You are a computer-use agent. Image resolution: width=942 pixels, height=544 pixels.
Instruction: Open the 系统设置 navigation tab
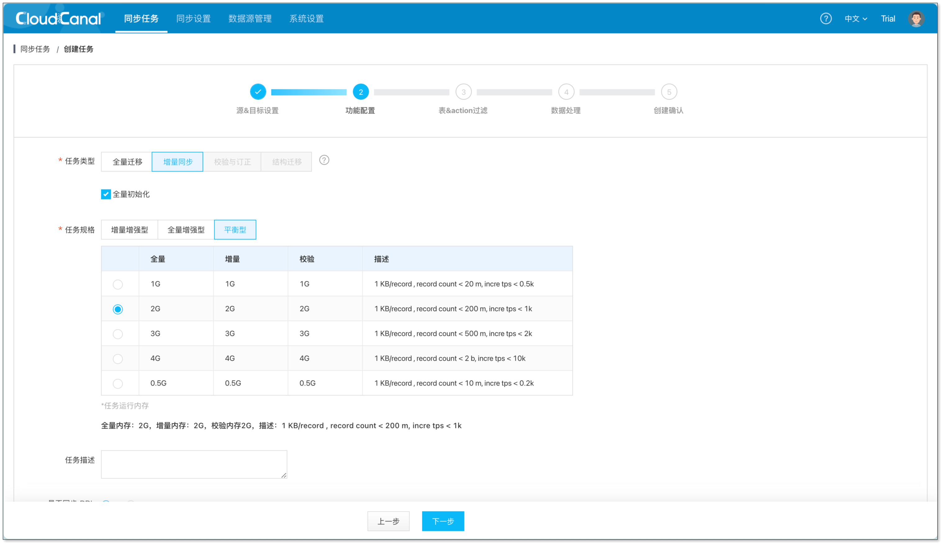306,19
